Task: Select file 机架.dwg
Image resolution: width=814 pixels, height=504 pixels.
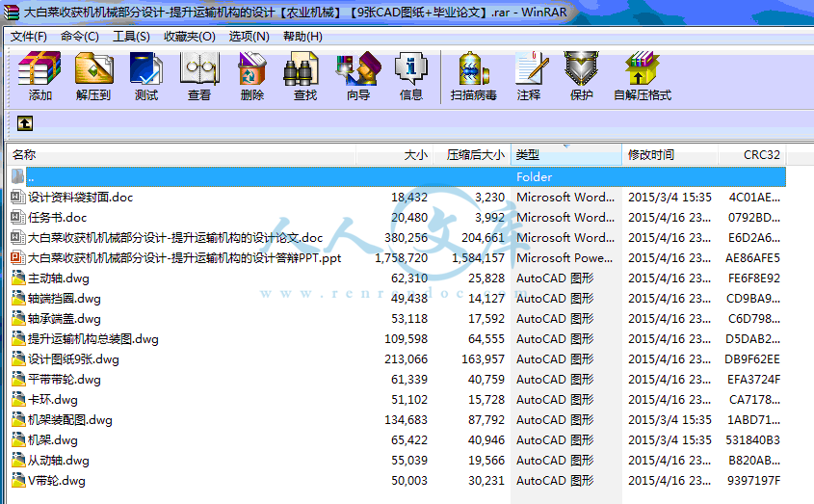Action: coord(53,440)
